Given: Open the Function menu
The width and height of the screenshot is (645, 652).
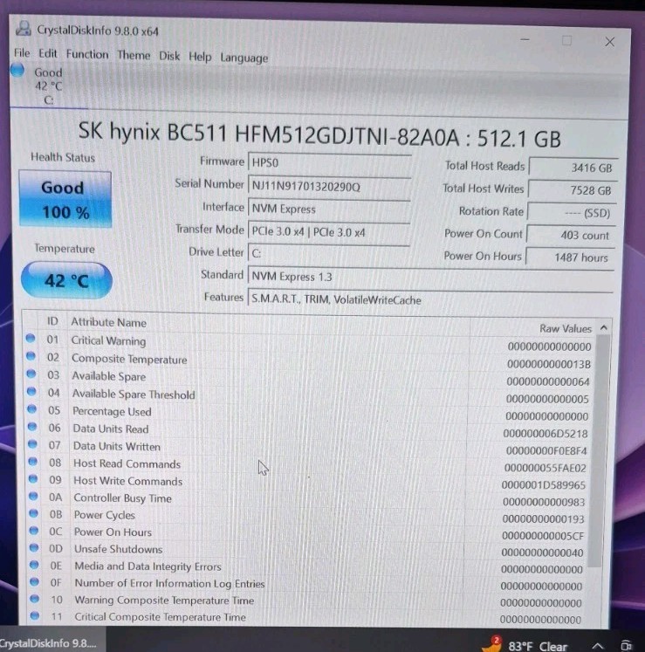Looking at the screenshot, I should coord(87,54).
